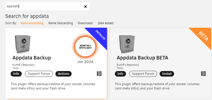Sort results by Date Added
212x100 pixels.
pyautogui.click(x=105, y=23)
